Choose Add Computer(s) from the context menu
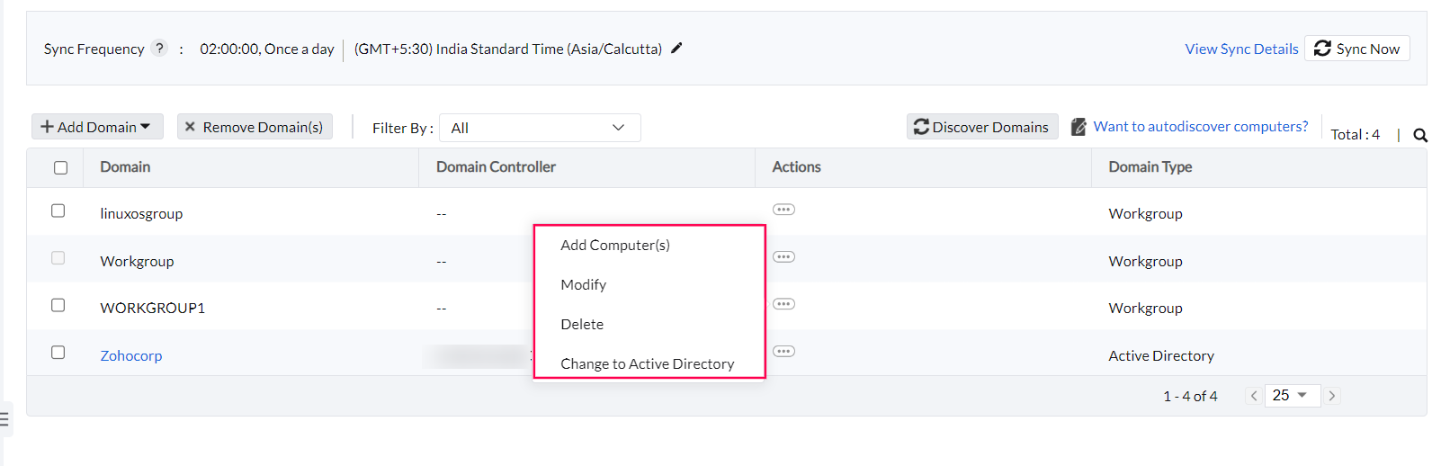This screenshot has height=466, width=1432. pyautogui.click(x=615, y=245)
